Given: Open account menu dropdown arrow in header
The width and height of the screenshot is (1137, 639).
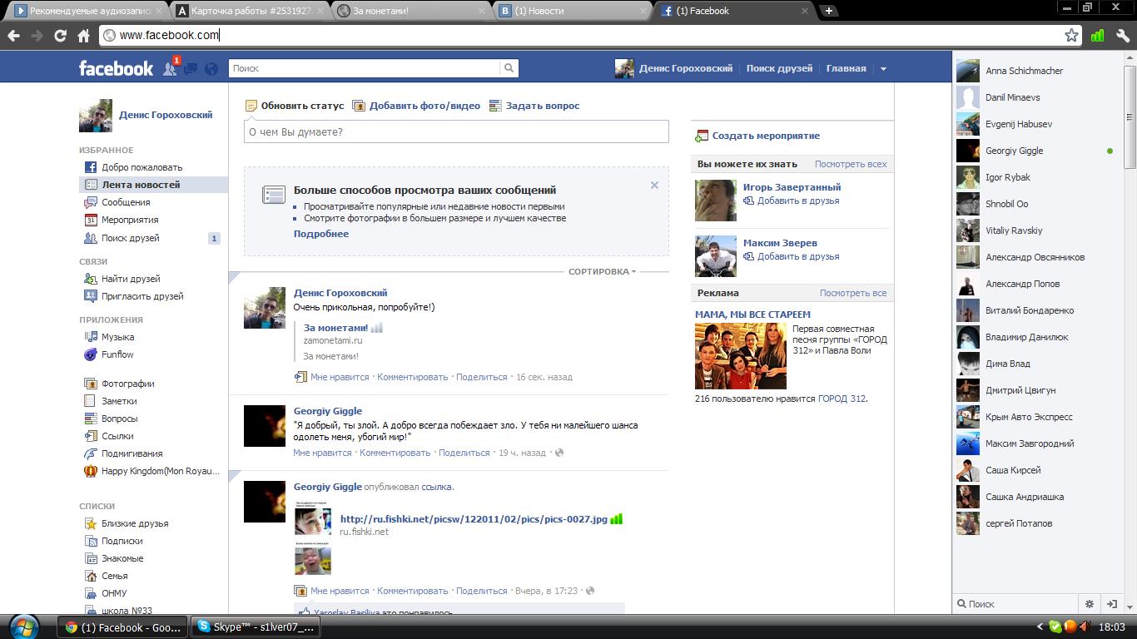Looking at the screenshot, I should (883, 69).
